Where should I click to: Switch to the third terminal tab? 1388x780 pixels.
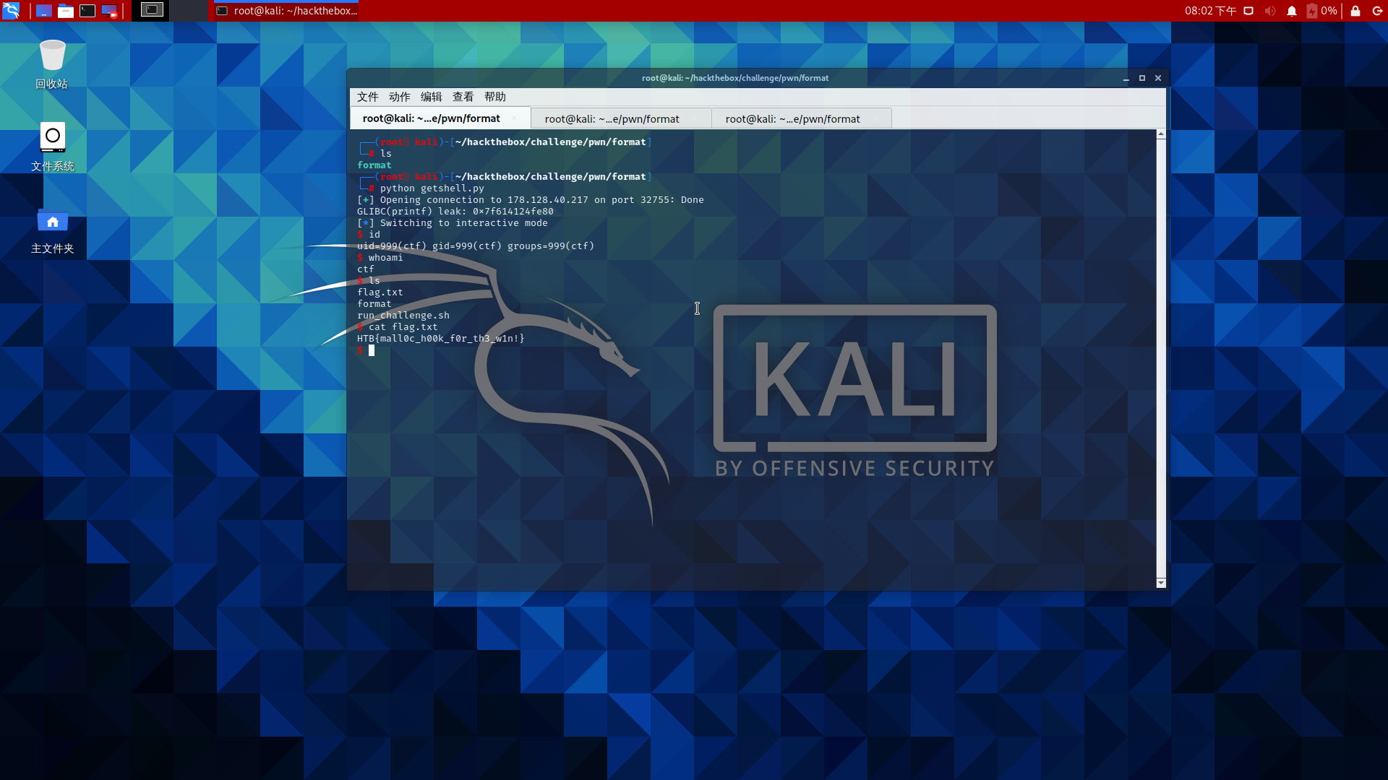pyautogui.click(x=792, y=119)
